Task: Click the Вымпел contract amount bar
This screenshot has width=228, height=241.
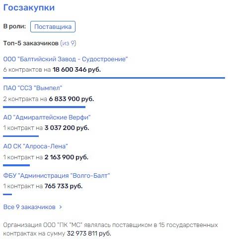Action: coord(44,107)
